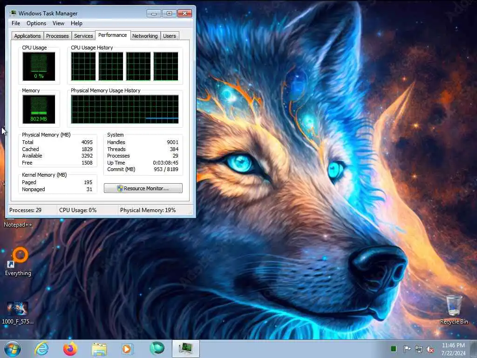
Task: Launch Internet Explorer from the taskbar
Action: click(41, 349)
